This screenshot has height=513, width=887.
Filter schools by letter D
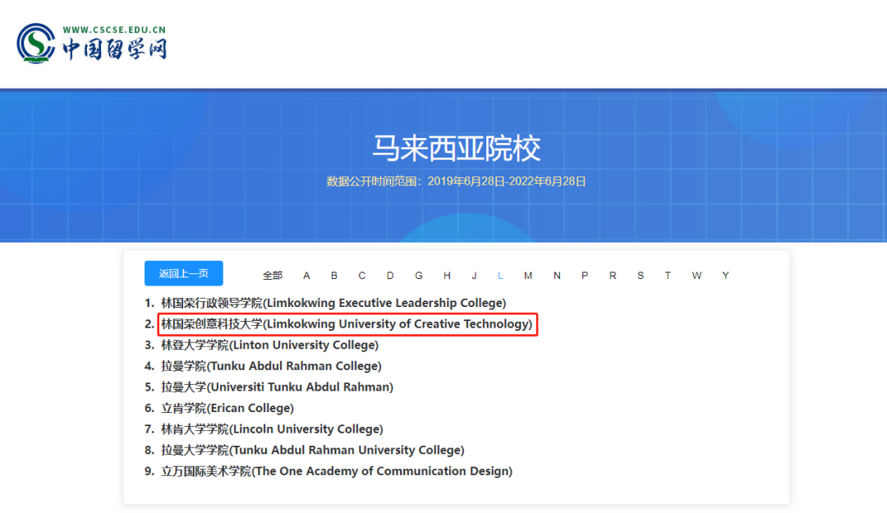coord(390,276)
